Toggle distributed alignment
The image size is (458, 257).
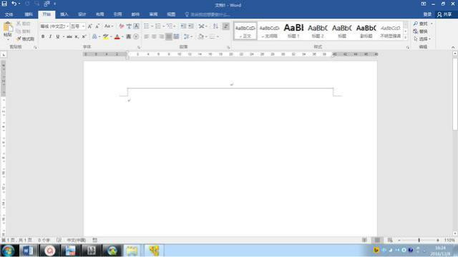(x=176, y=36)
